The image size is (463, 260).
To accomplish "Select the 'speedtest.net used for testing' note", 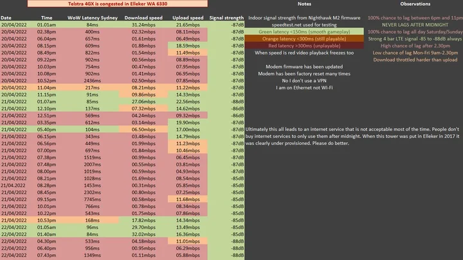I will 304,25.
